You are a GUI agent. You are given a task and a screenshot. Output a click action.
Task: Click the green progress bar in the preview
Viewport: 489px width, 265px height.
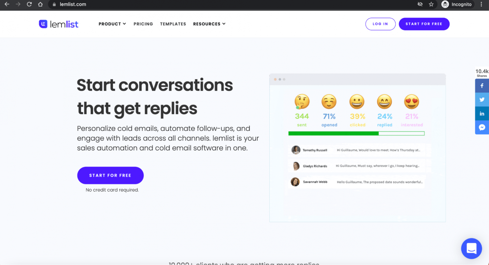[333, 133]
